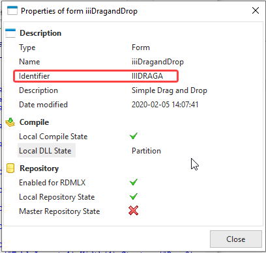
Task: Select the Master Repository State label
Action: click(x=59, y=211)
